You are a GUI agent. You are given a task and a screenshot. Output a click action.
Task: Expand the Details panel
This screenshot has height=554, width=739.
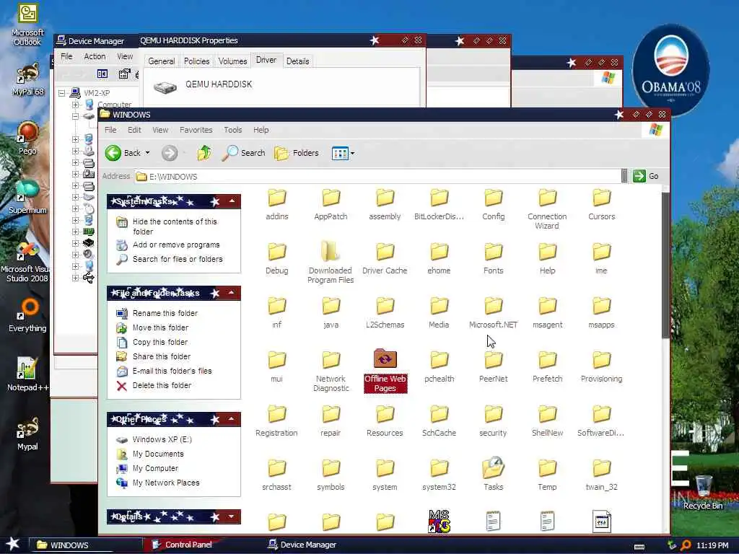pyautogui.click(x=232, y=516)
